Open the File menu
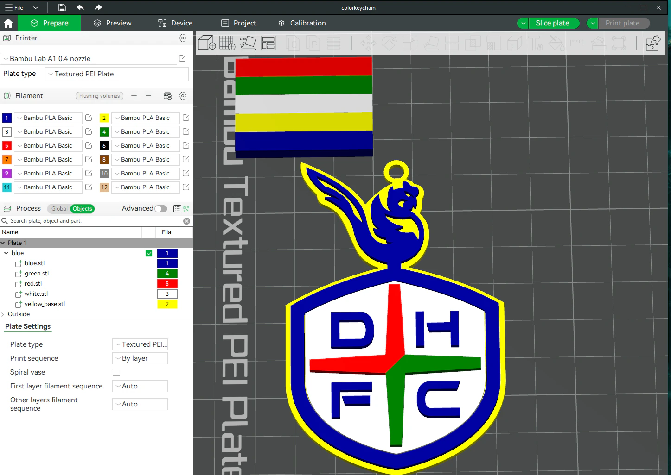Viewport: 671px width, 475px height. pyautogui.click(x=14, y=7)
